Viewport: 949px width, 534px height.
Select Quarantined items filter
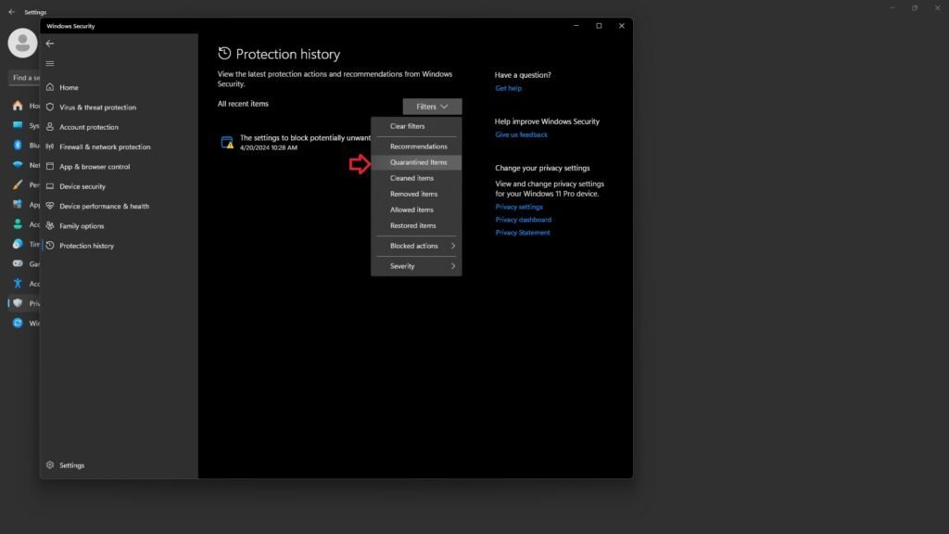click(x=418, y=162)
